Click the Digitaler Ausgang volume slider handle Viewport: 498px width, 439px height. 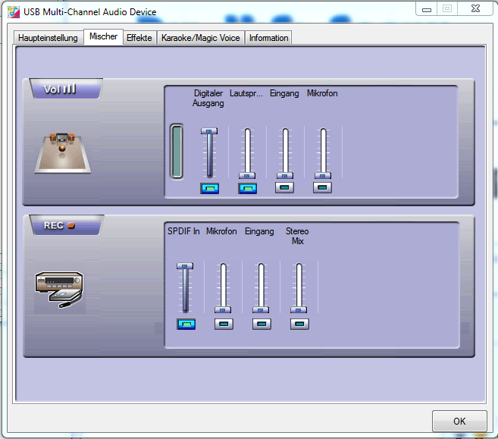coord(209,131)
